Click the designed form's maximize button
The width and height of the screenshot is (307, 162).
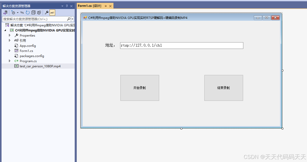266,18
